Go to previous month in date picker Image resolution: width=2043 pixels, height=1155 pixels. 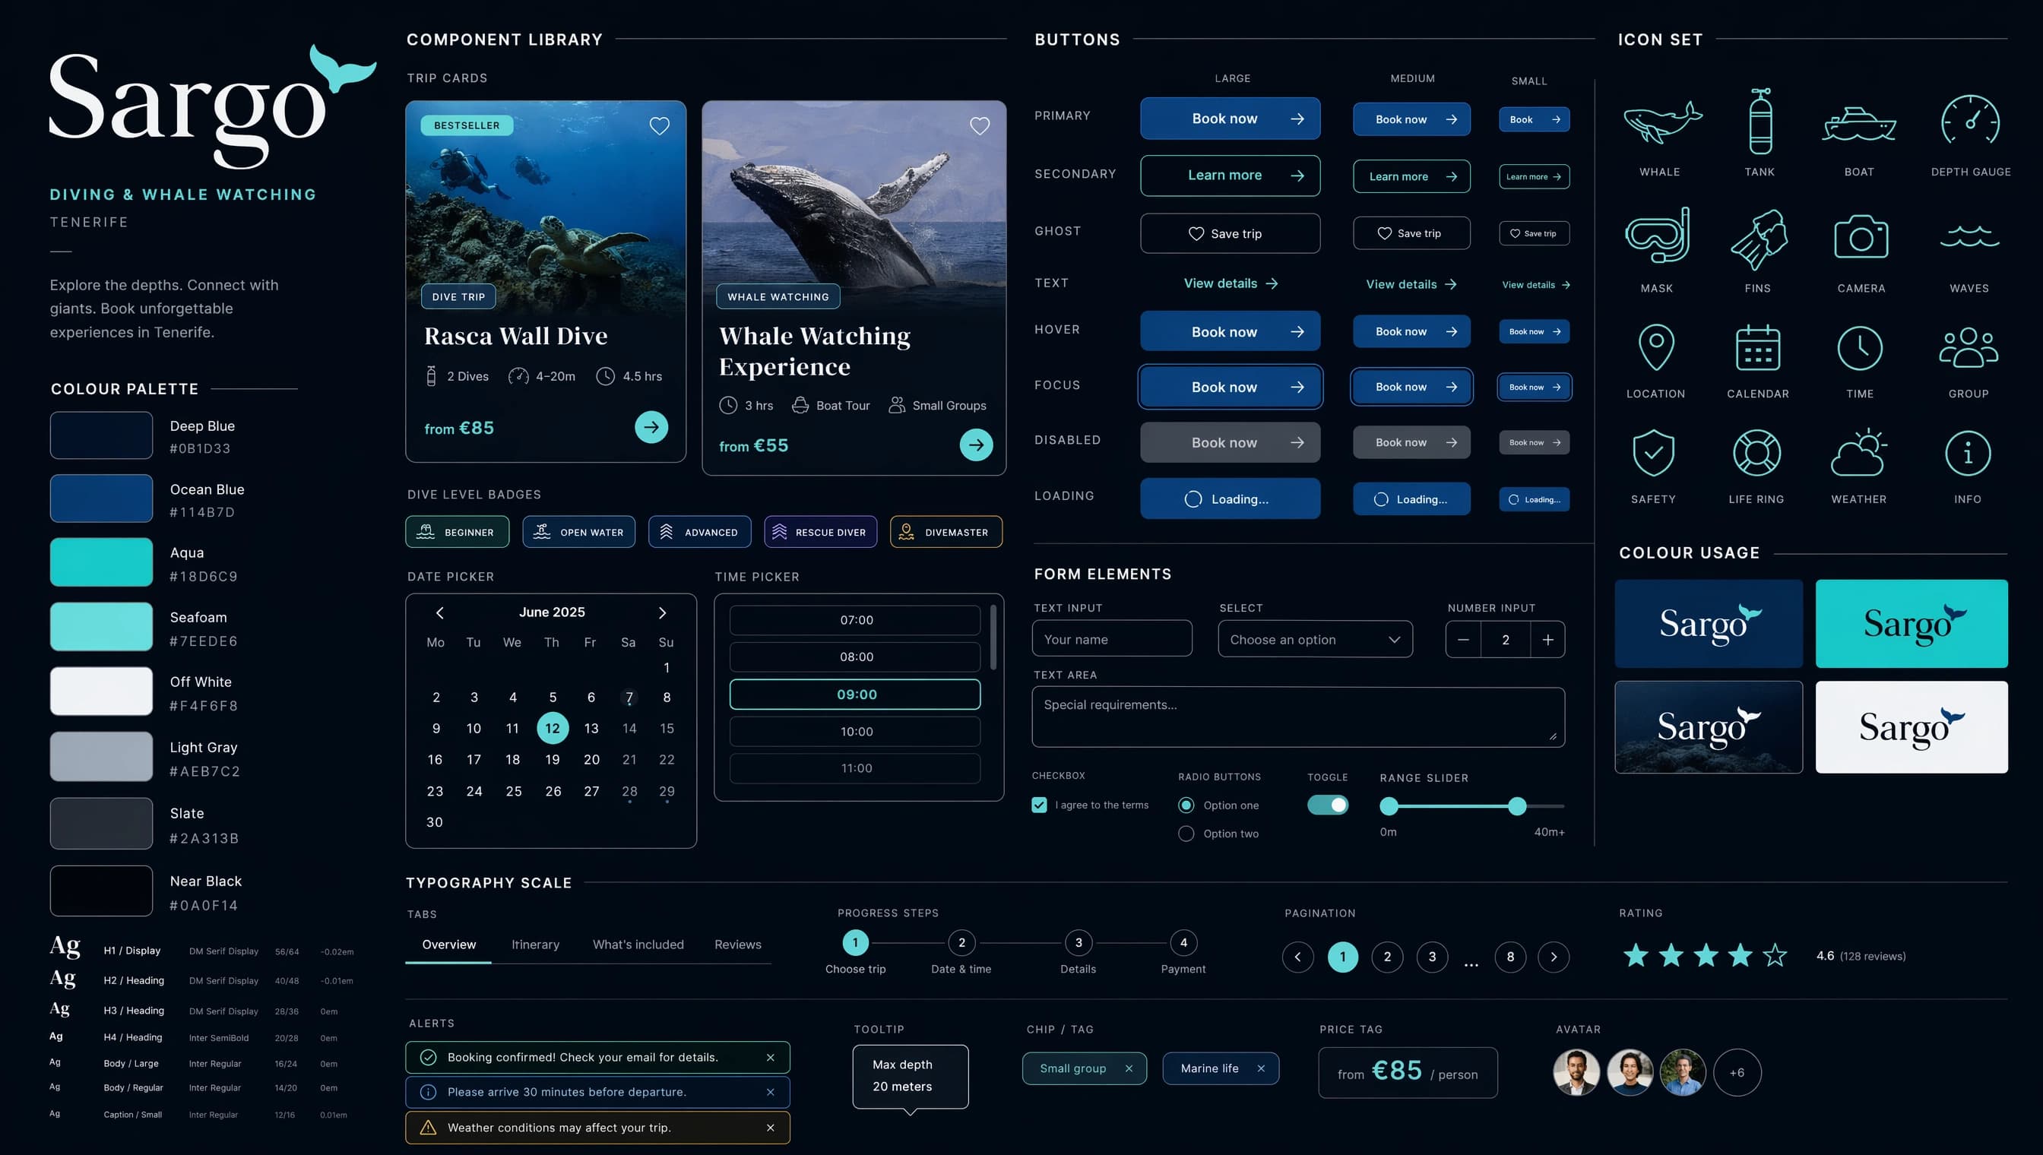[x=439, y=612]
